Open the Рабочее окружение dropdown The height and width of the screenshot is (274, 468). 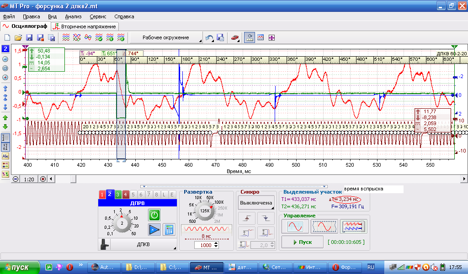[x=166, y=37]
